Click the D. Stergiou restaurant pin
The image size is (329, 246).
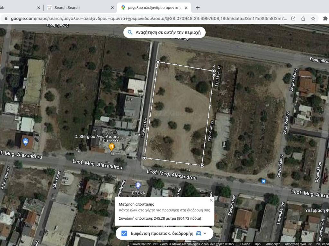(x=111, y=147)
